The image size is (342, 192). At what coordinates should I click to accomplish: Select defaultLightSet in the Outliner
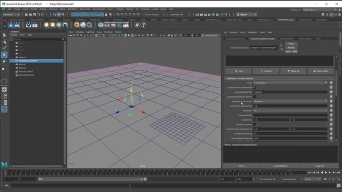click(26, 71)
